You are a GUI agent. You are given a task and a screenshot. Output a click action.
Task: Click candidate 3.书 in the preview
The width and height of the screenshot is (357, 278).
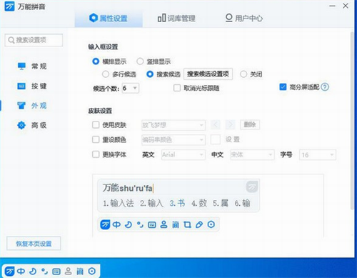point(177,203)
